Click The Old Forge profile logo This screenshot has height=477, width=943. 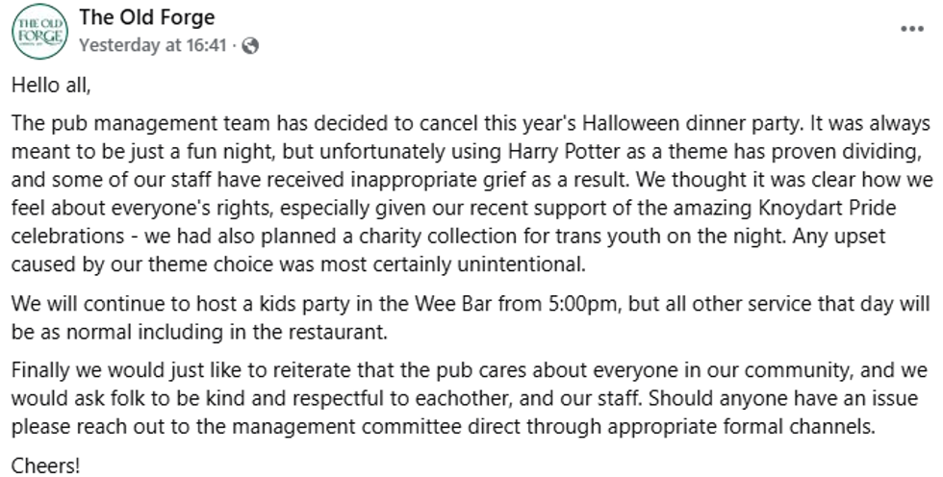38,31
